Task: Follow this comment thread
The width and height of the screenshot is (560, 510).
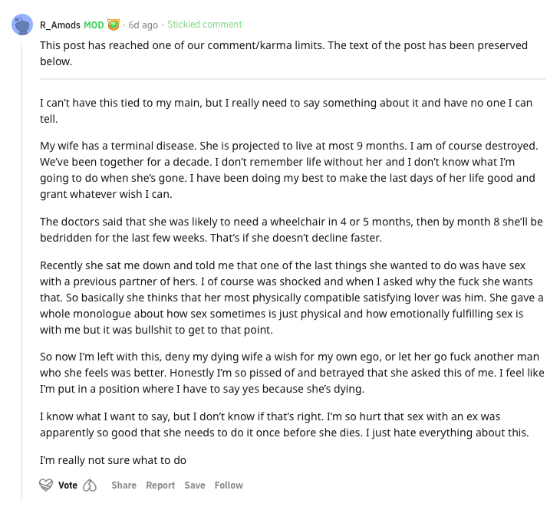Action: coord(229,485)
